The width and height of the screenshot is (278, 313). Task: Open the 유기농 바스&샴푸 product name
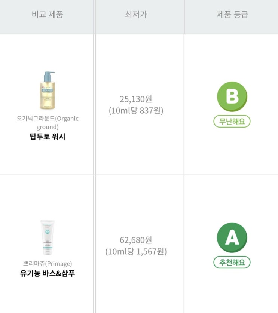coord(47,273)
